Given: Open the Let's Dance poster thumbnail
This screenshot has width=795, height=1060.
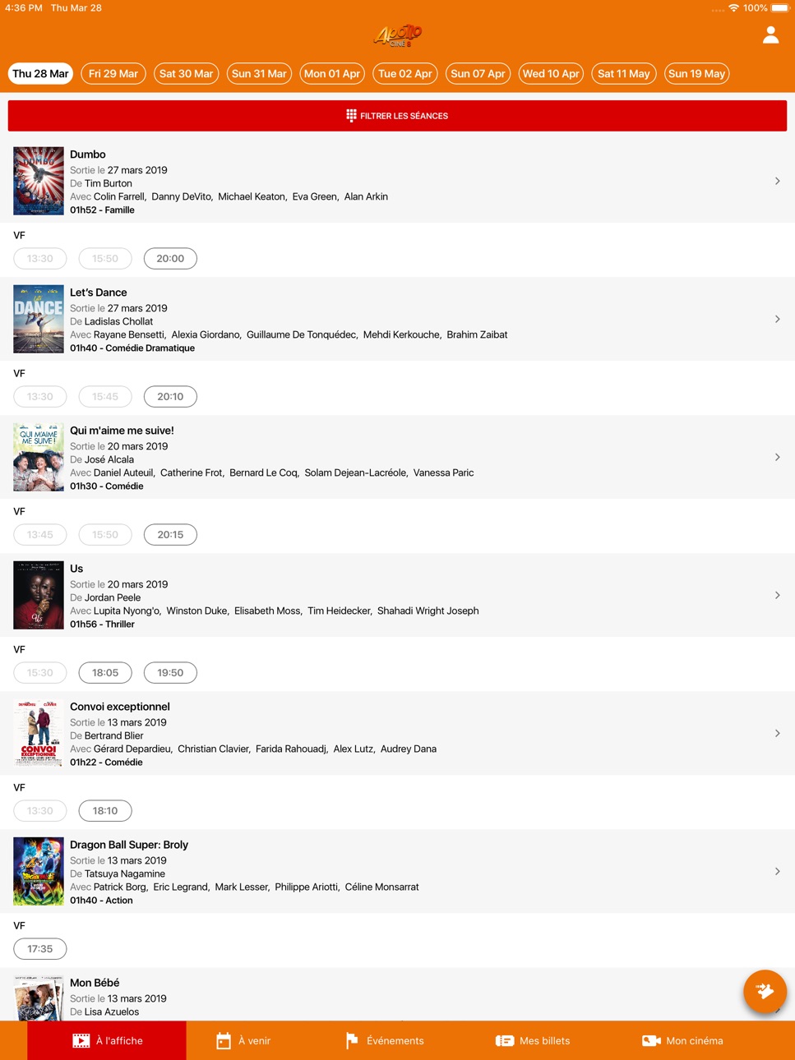Looking at the screenshot, I should (39, 319).
